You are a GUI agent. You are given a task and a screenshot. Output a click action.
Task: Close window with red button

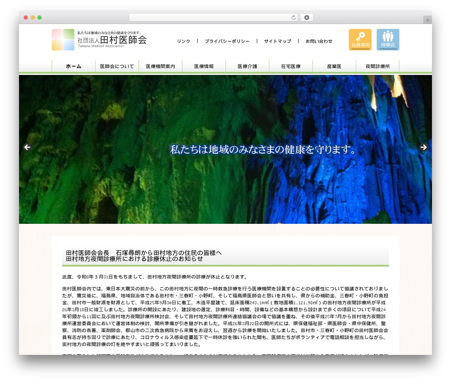pos(26,18)
